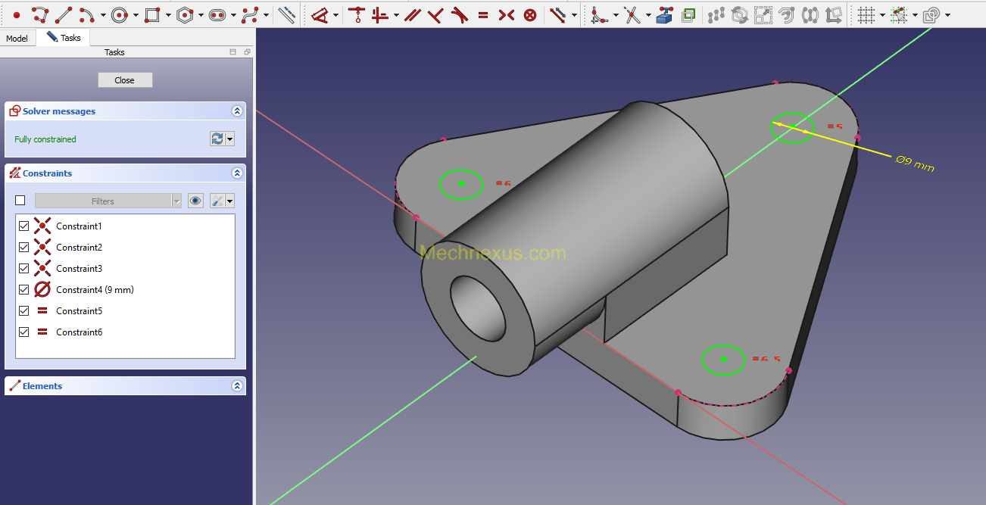986x505 pixels.
Task: Apply the Symmetric constraint
Action: 507,14
